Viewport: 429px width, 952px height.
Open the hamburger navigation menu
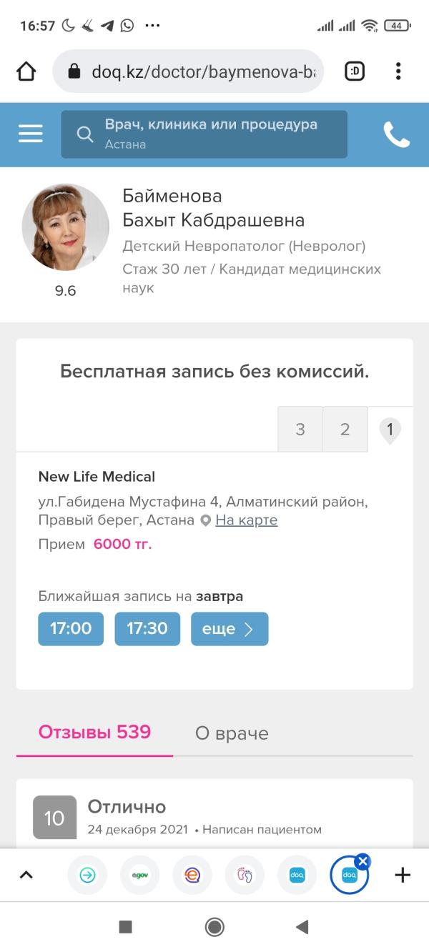coord(31,134)
